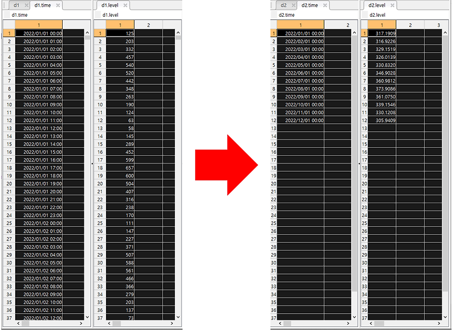Click cell value 360.9812 in d2.level
Image resolution: width=452 pixels, height=330 pixels.
382,81
